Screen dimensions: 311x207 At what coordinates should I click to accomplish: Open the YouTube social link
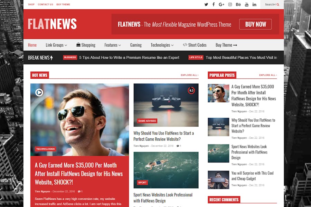[246, 4]
